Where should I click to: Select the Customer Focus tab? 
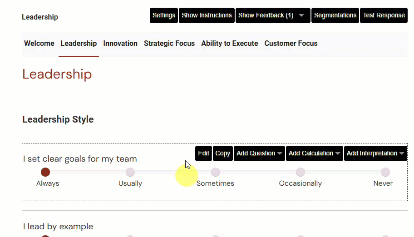291,44
